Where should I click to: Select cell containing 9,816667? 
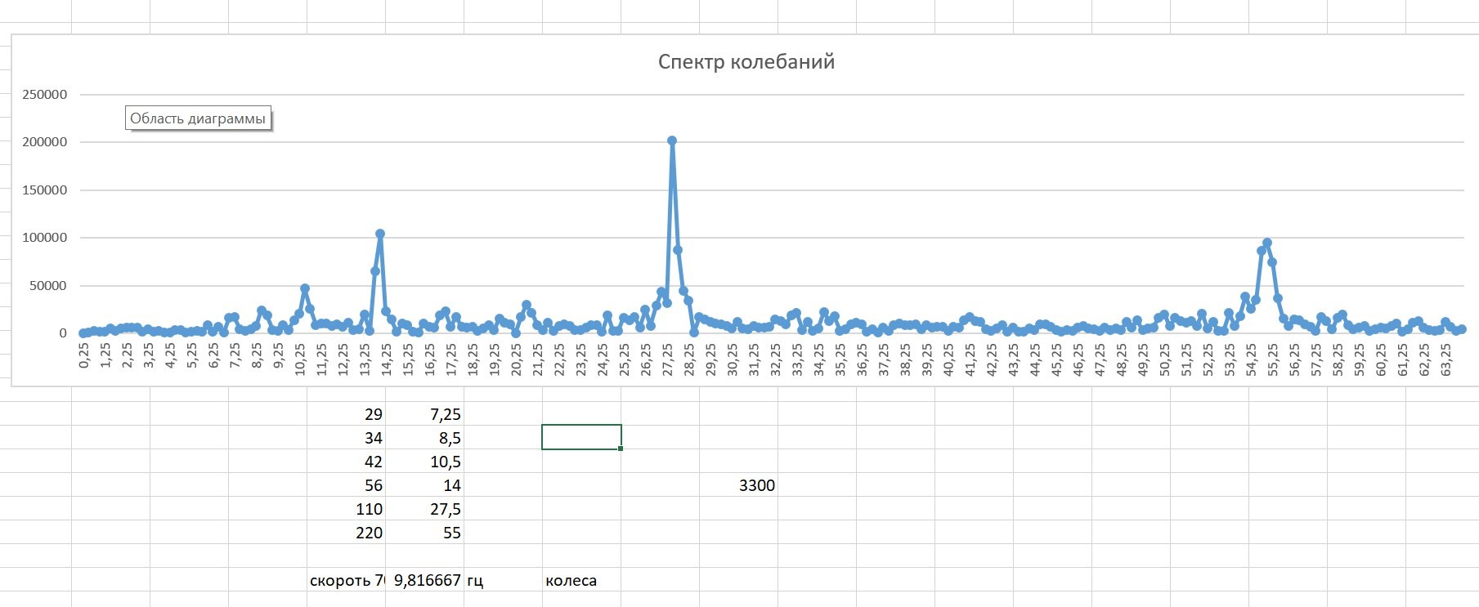pyautogui.click(x=424, y=580)
